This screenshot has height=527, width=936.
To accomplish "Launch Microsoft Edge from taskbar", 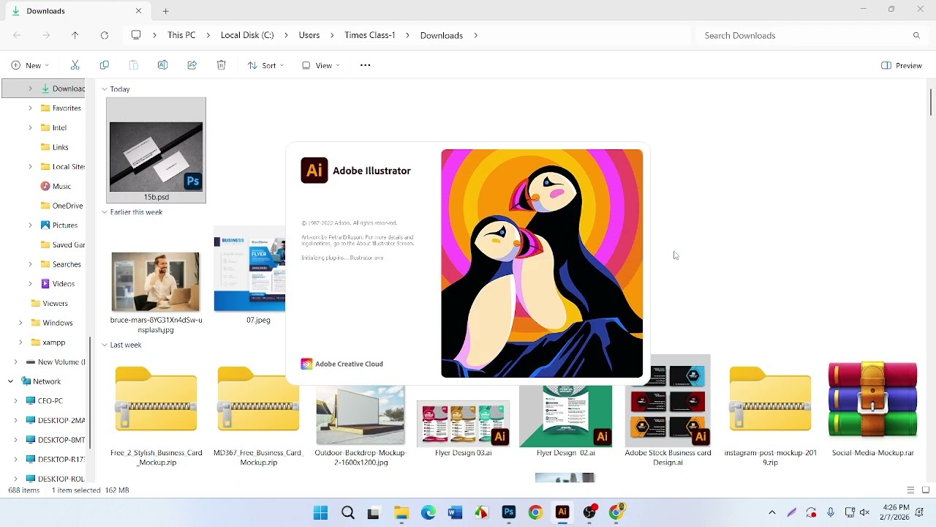I will coord(429,512).
